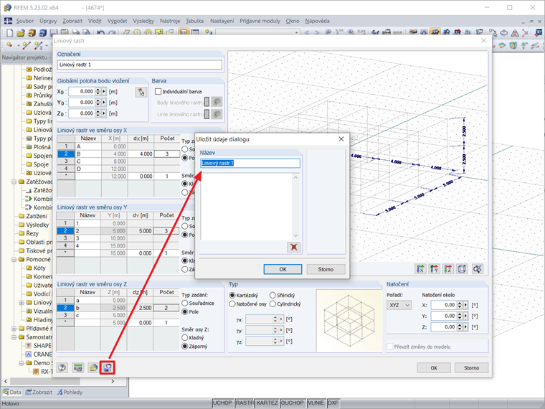This screenshot has width=545, height=409.
Task: Click the RFEM application icon in title bar
Action: pyautogui.click(x=7, y=7)
